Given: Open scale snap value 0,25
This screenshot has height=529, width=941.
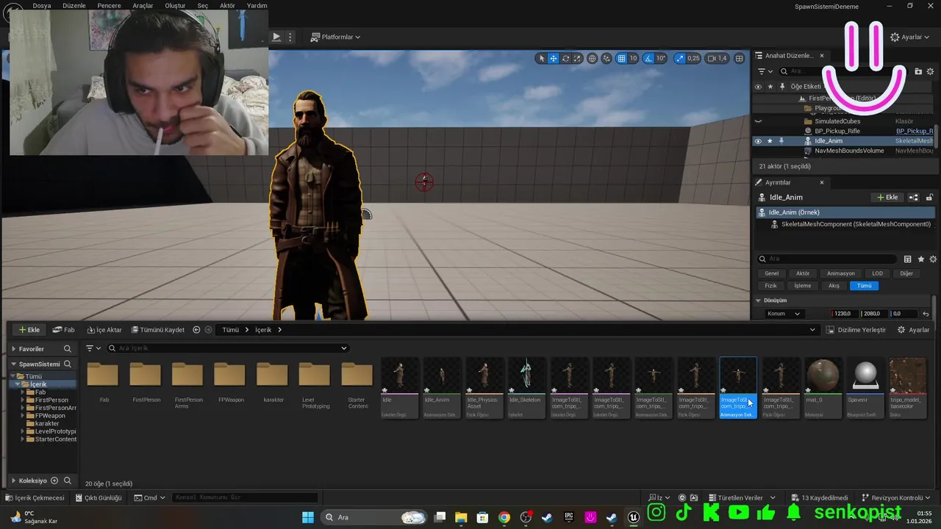Looking at the screenshot, I should click(693, 58).
